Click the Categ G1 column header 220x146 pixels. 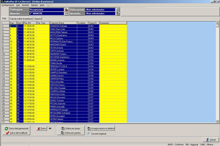93,23
